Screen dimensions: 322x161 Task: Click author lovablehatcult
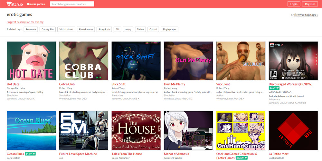point(277,158)
